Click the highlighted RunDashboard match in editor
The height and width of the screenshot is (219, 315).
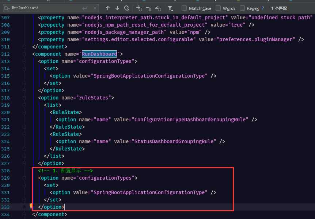[99, 54]
